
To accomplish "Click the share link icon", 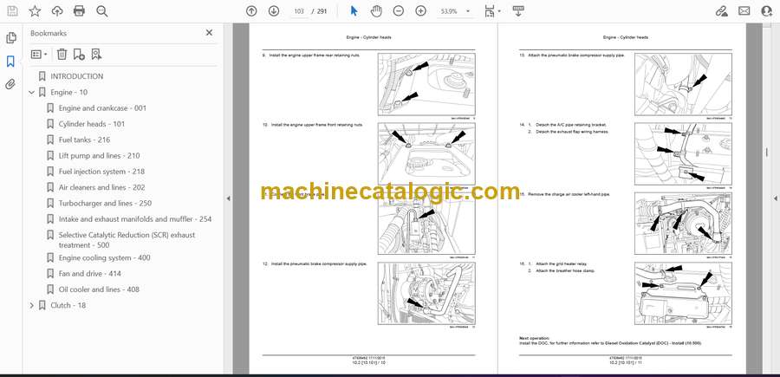I will [721, 11].
